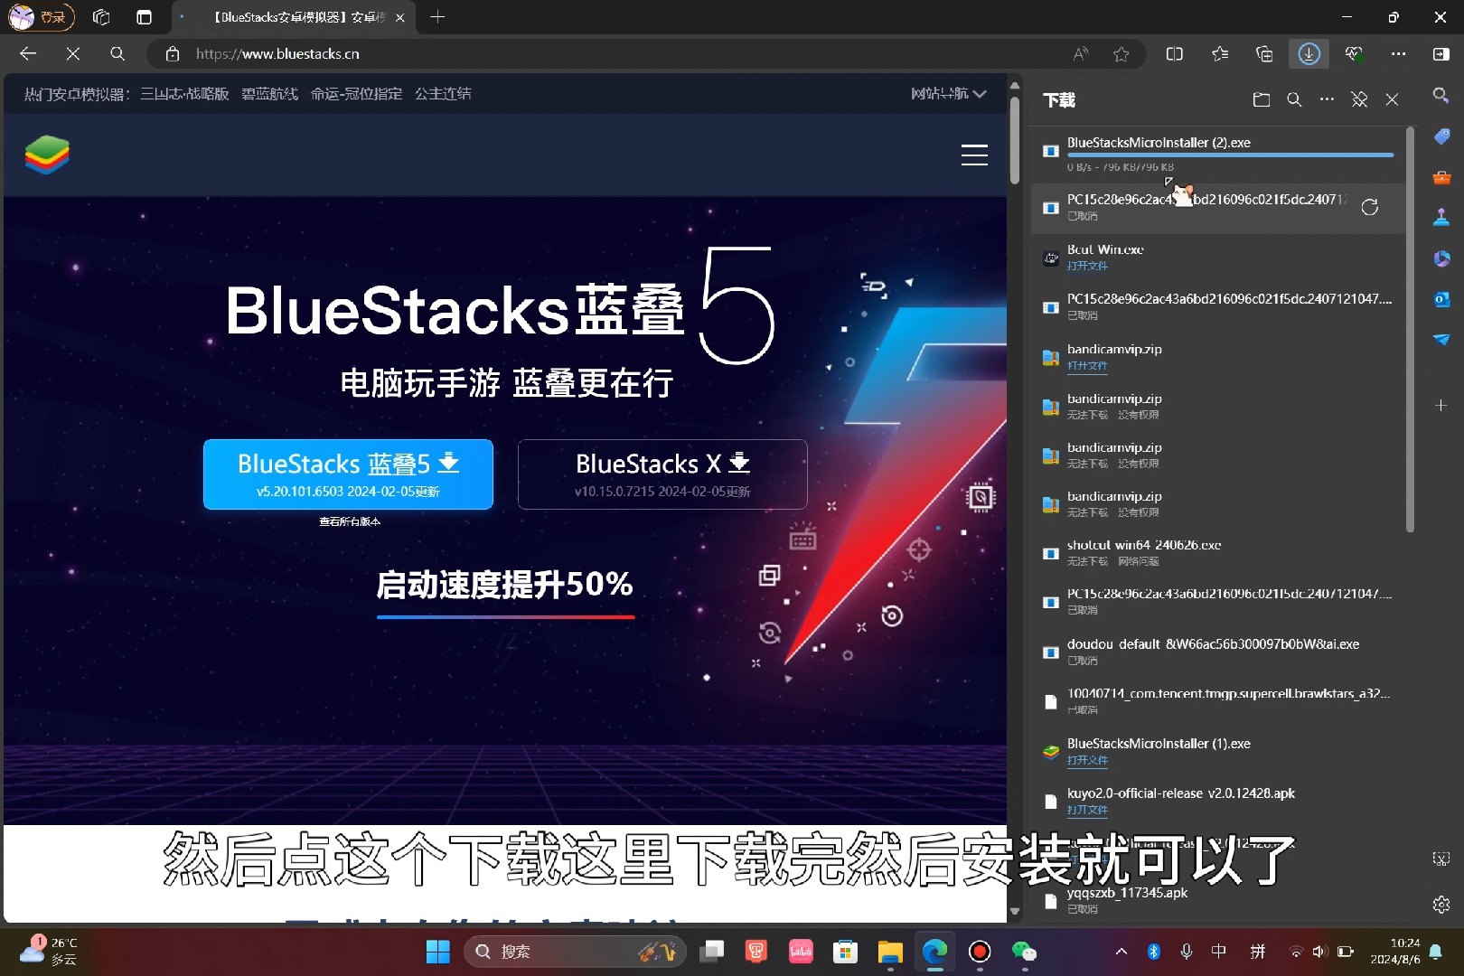Open the 公主连结 link
1464x976 pixels.
pyautogui.click(x=443, y=94)
